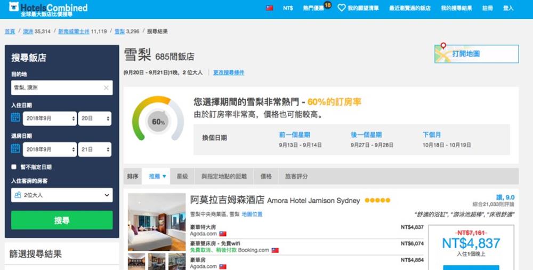Click the 讚, 9.0 review score

(505, 197)
